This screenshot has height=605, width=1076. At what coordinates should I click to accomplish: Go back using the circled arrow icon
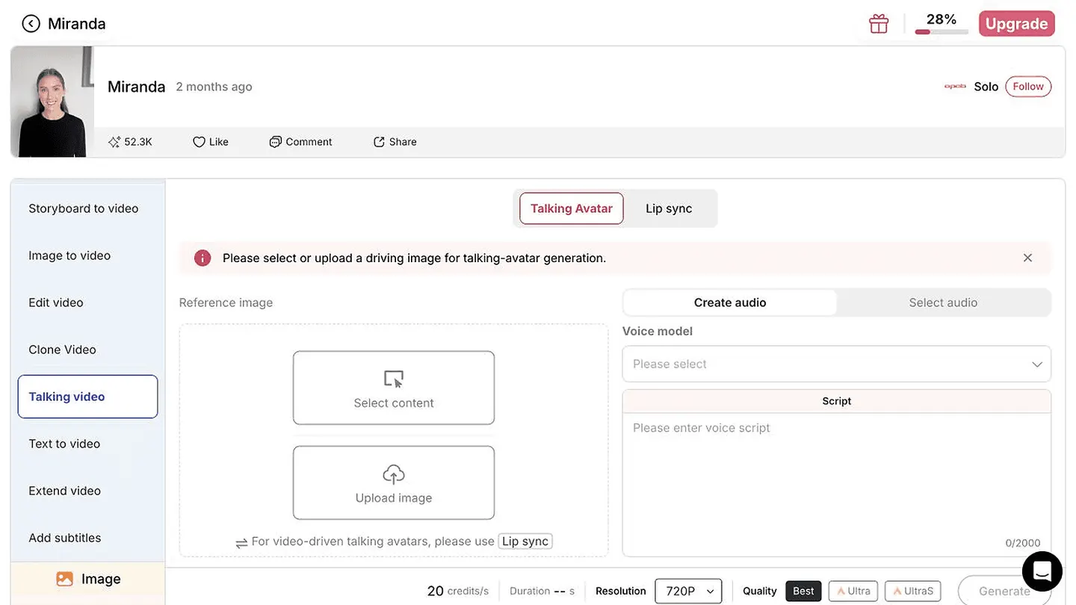31,24
